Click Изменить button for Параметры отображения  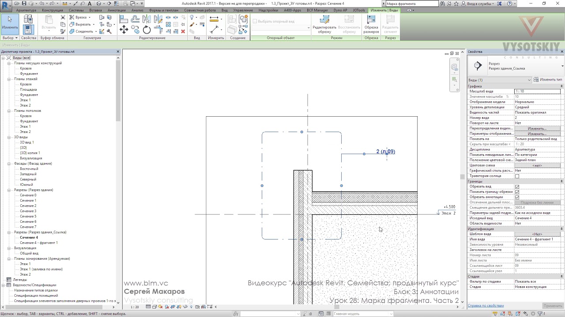pos(537,134)
